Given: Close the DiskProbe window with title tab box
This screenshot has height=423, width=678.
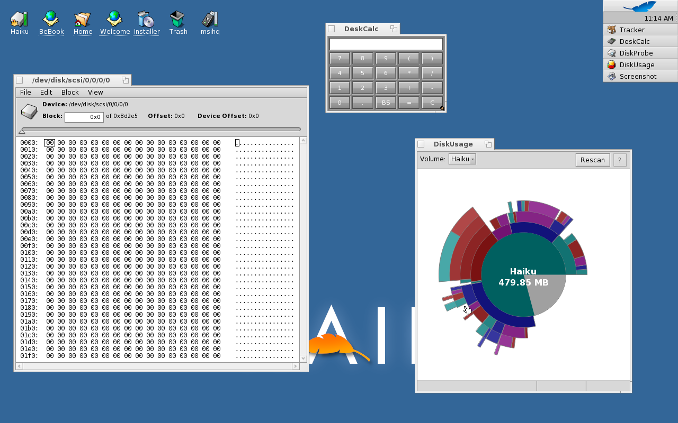Looking at the screenshot, I should [20, 80].
